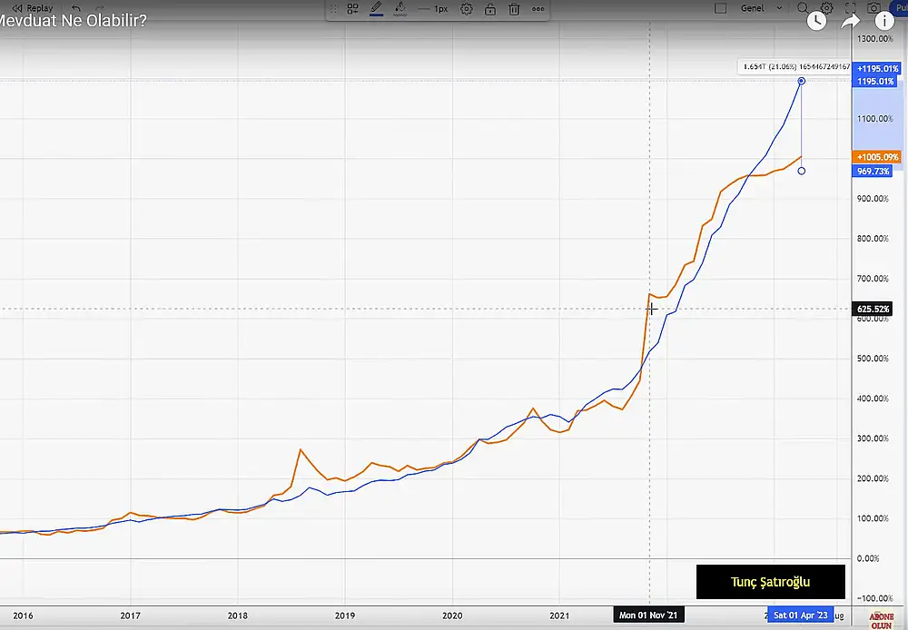Viewport: 908px width, 630px height.
Task: Click the 2021 label on time axis
Action: [559, 615]
